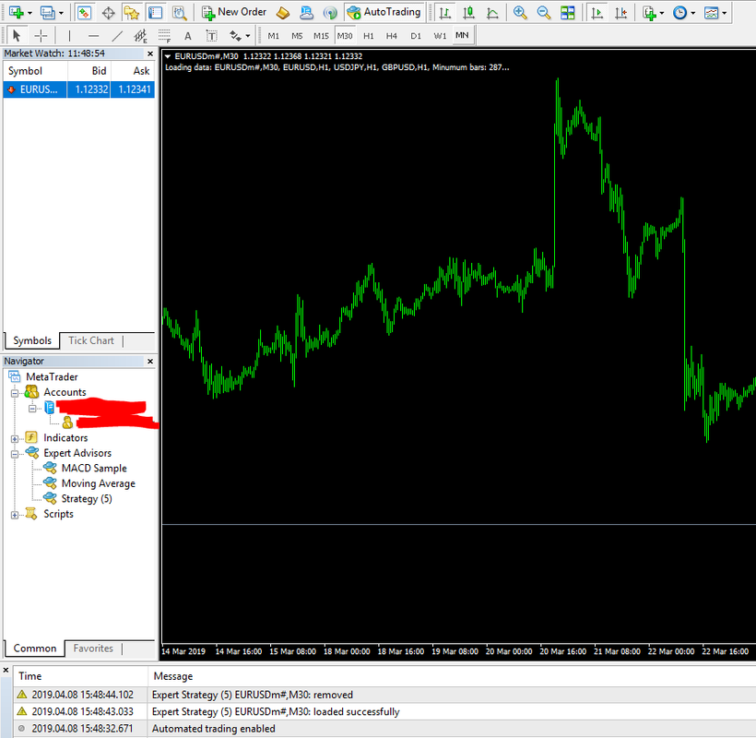This screenshot has width=756, height=738.
Task: Select the Cursor arrow tool
Action: tap(17, 36)
